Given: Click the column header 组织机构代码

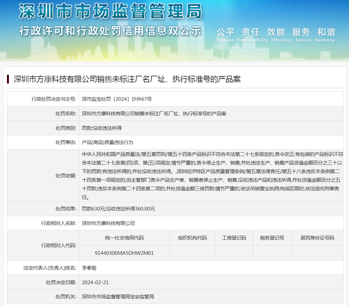Looking at the screenshot, I should 192,238.
